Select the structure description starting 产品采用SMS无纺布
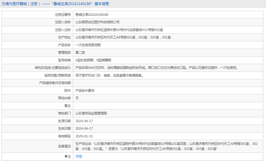Image resolution: width=266 pixels, height=163 pixels. (157, 68)
